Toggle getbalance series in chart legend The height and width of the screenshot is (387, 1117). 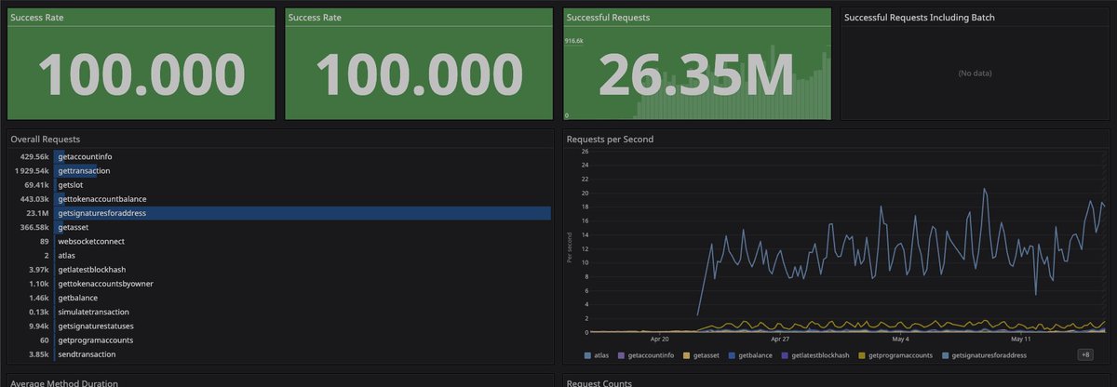(x=753, y=355)
